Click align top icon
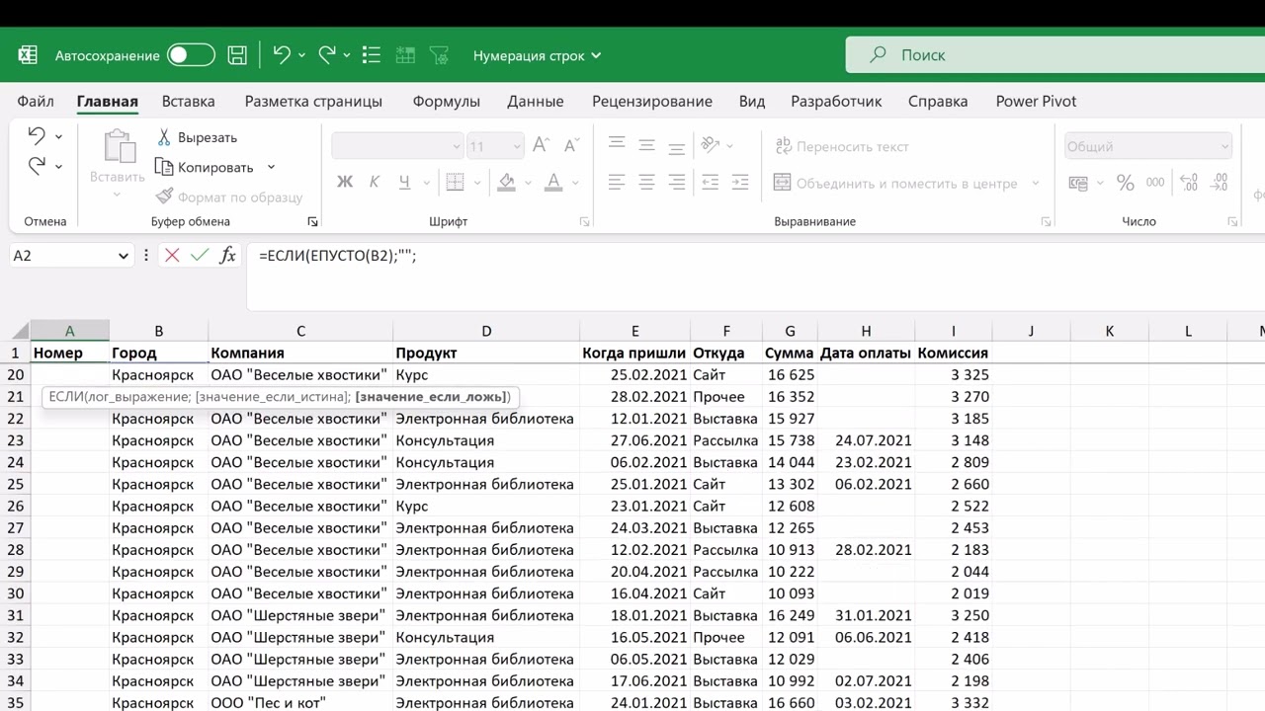 coord(617,144)
